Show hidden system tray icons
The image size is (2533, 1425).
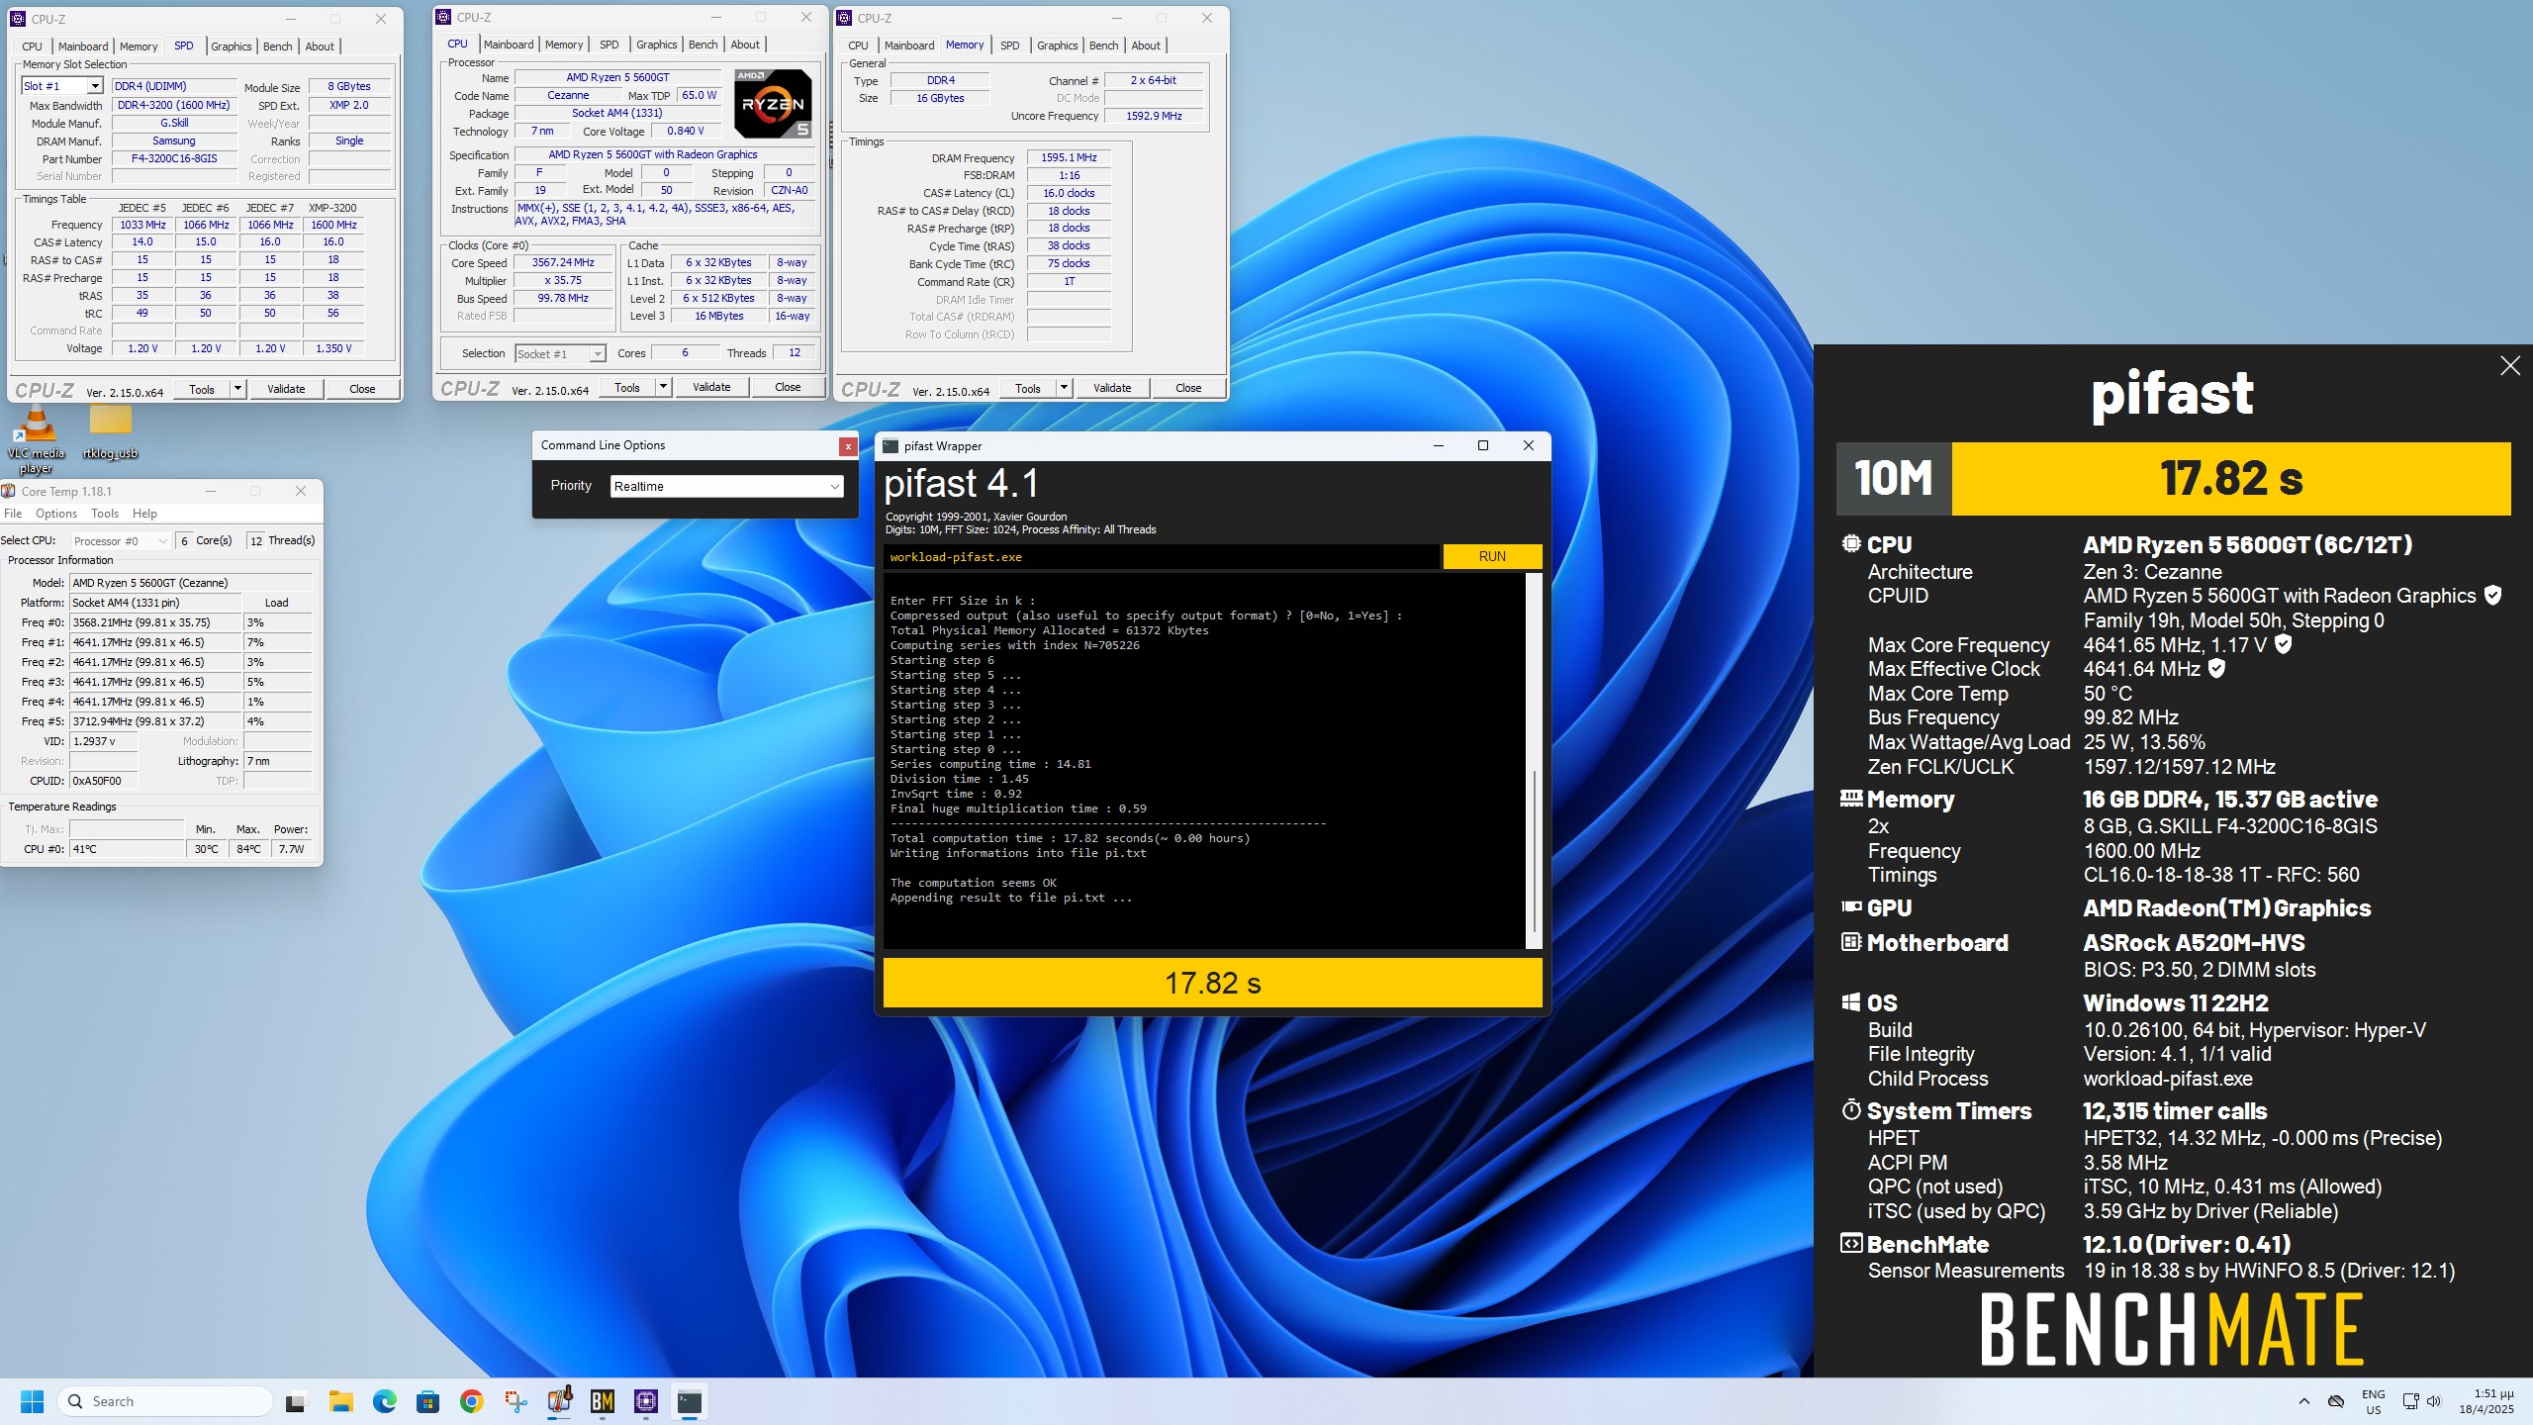pyautogui.click(x=2304, y=1401)
